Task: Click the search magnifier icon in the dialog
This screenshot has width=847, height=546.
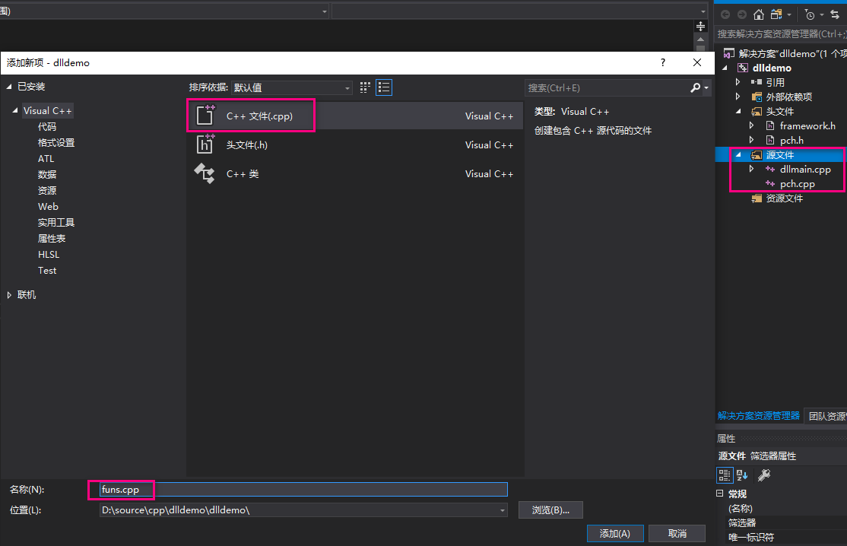Action: tap(695, 87)
